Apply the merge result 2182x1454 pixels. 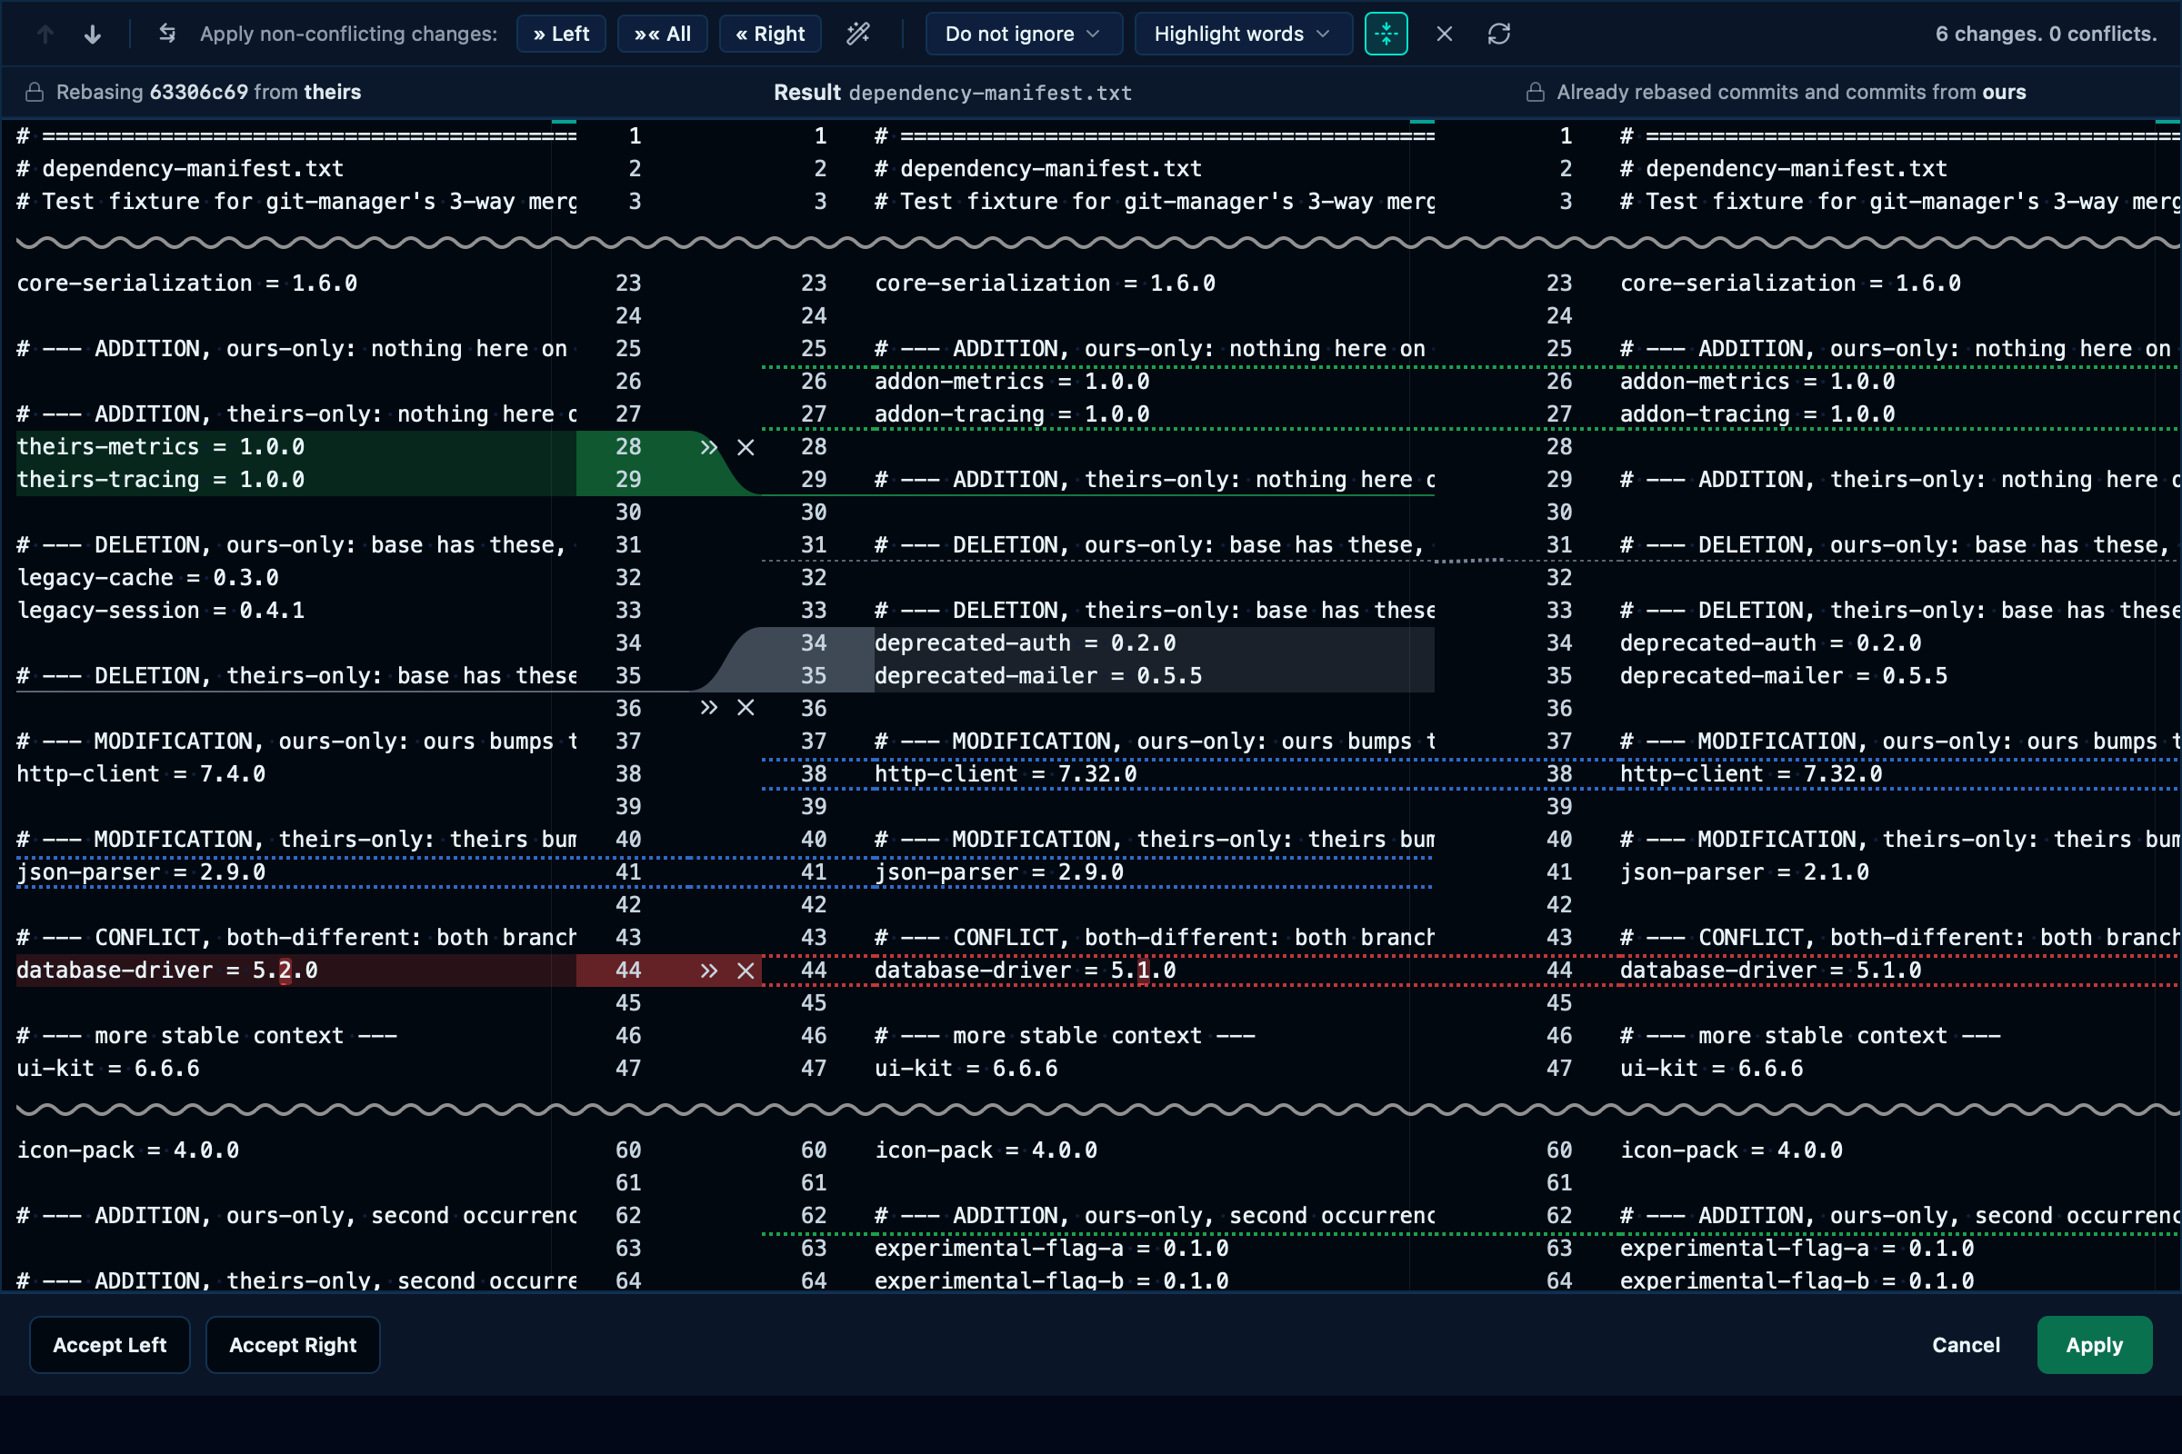(x=2094, y=1345)
